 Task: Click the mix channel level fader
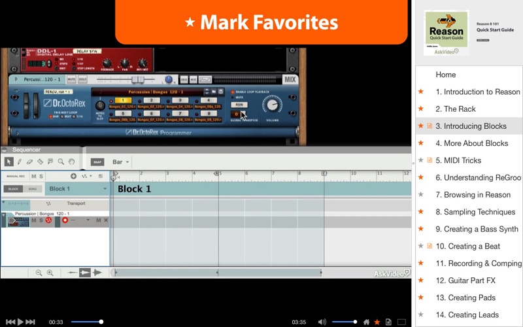click(x=138, y=79)
